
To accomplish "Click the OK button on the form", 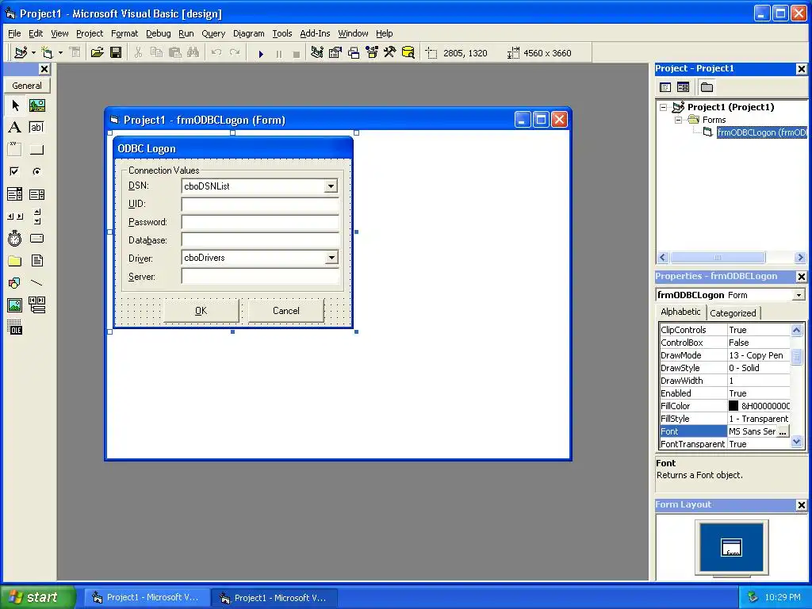I will (x=201, y=311).
